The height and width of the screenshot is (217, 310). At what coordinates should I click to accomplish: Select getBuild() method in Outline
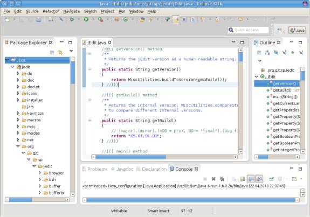coord(282,90)
